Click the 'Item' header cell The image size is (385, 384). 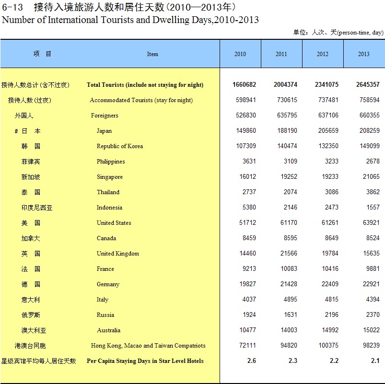click(152, 54)
